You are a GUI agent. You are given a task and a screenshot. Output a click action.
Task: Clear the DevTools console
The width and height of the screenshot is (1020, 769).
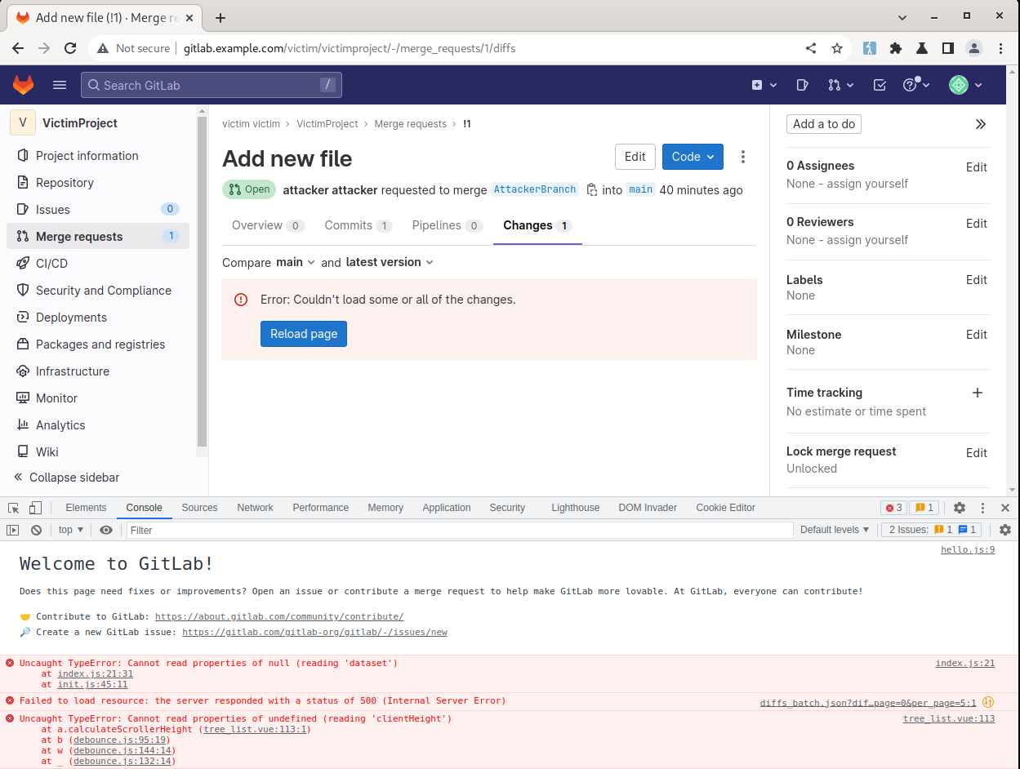(36, 530)
